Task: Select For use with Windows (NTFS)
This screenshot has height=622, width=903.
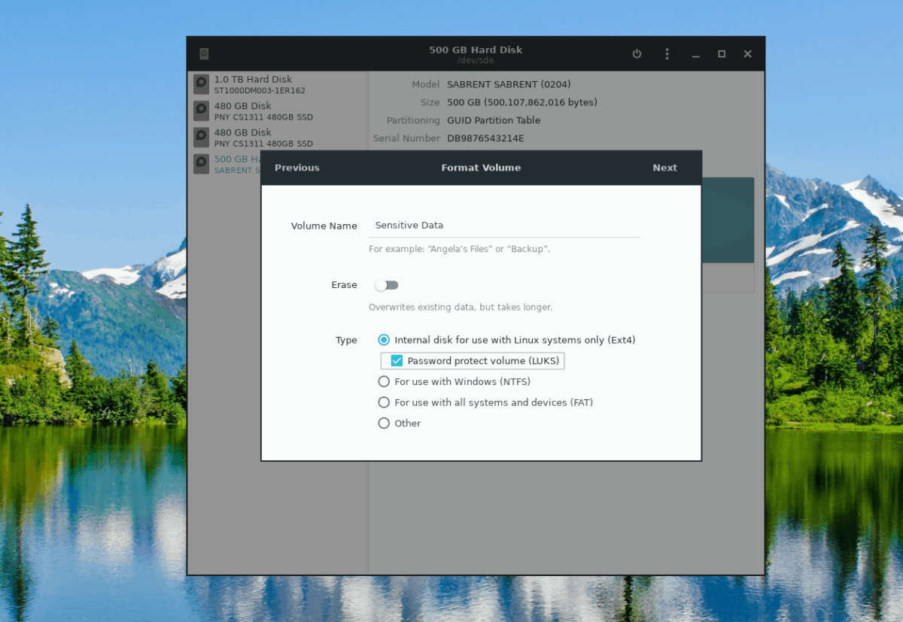Action: pyautogui.click(x=384, y=381)
